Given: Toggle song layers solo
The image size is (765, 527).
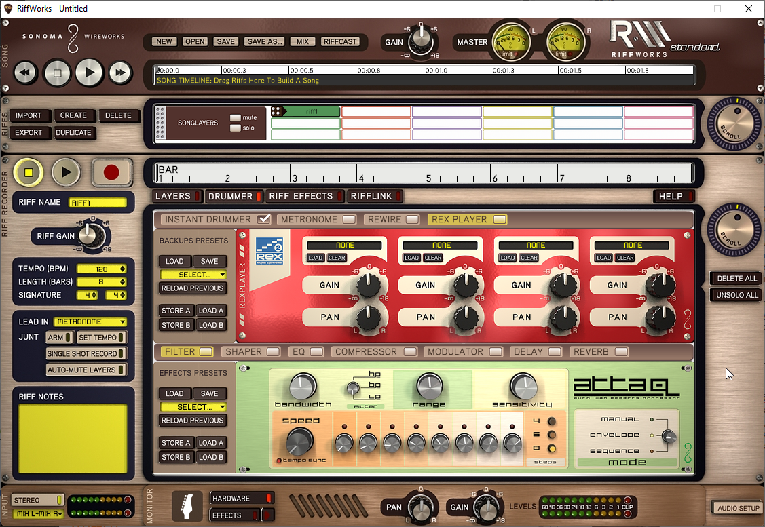Looking at the screenshot, I should pyautogui.click(x=235, y=128).
